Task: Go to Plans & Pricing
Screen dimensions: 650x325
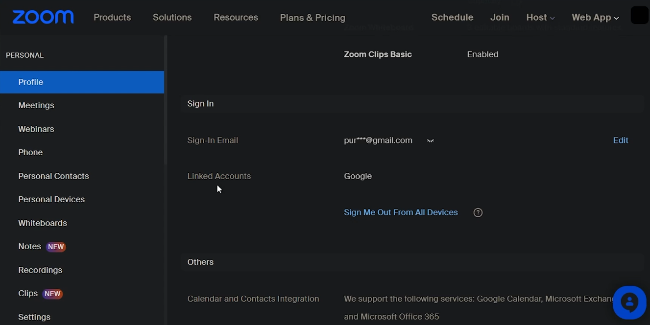Action: coord(313,18)
